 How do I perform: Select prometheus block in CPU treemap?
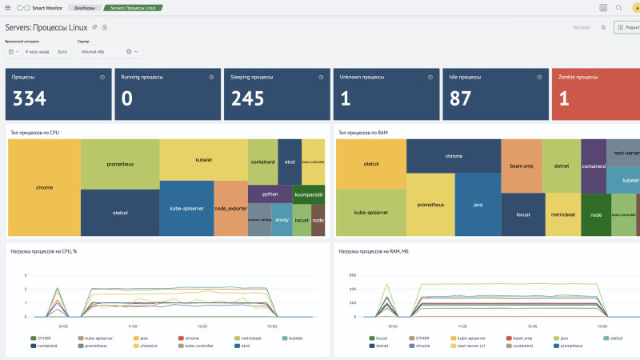[x=120, y=164]
